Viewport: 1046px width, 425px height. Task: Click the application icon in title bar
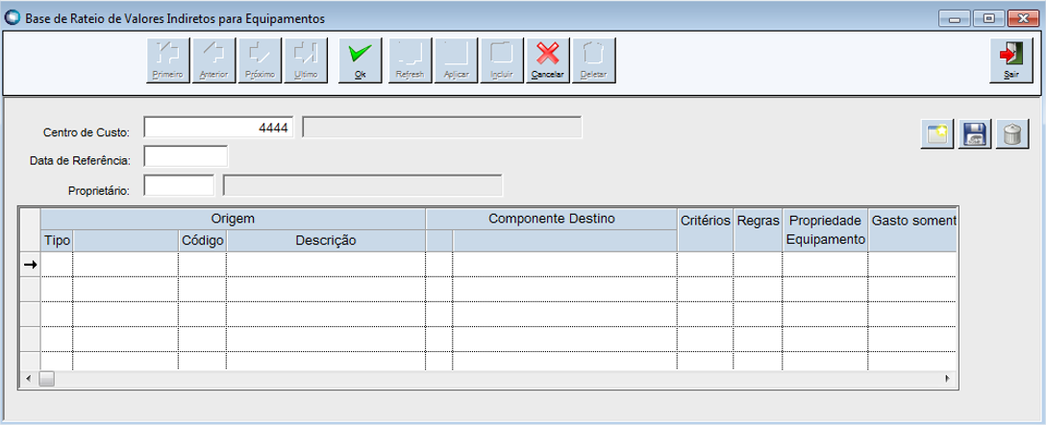12,18
